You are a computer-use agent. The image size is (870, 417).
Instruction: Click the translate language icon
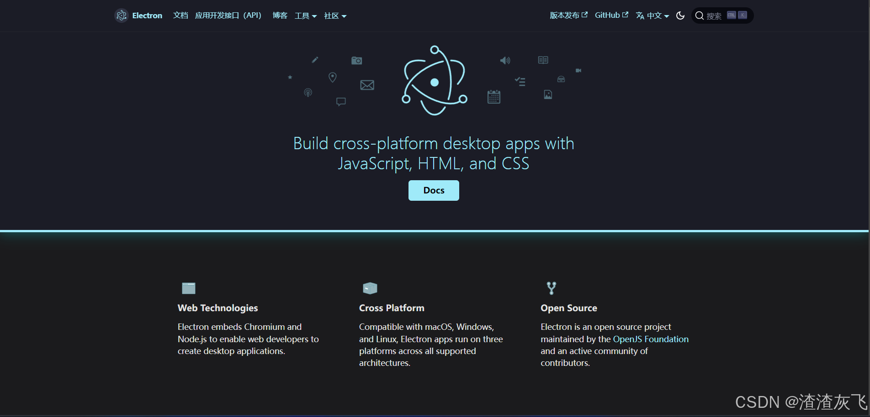[x=640, y=16]
